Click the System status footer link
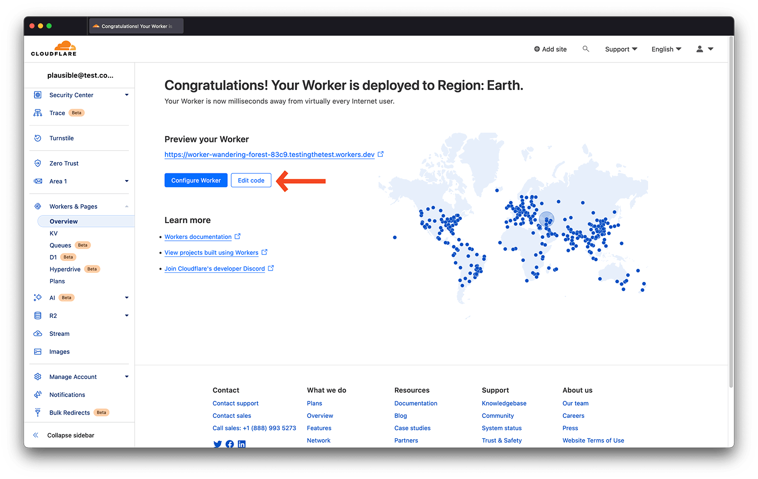758x479 pixels. pyautogui.click(x=502, y=428)
